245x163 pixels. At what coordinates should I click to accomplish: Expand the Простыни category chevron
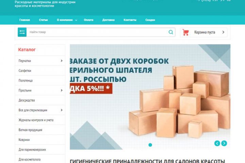click(x=62, y=90)
